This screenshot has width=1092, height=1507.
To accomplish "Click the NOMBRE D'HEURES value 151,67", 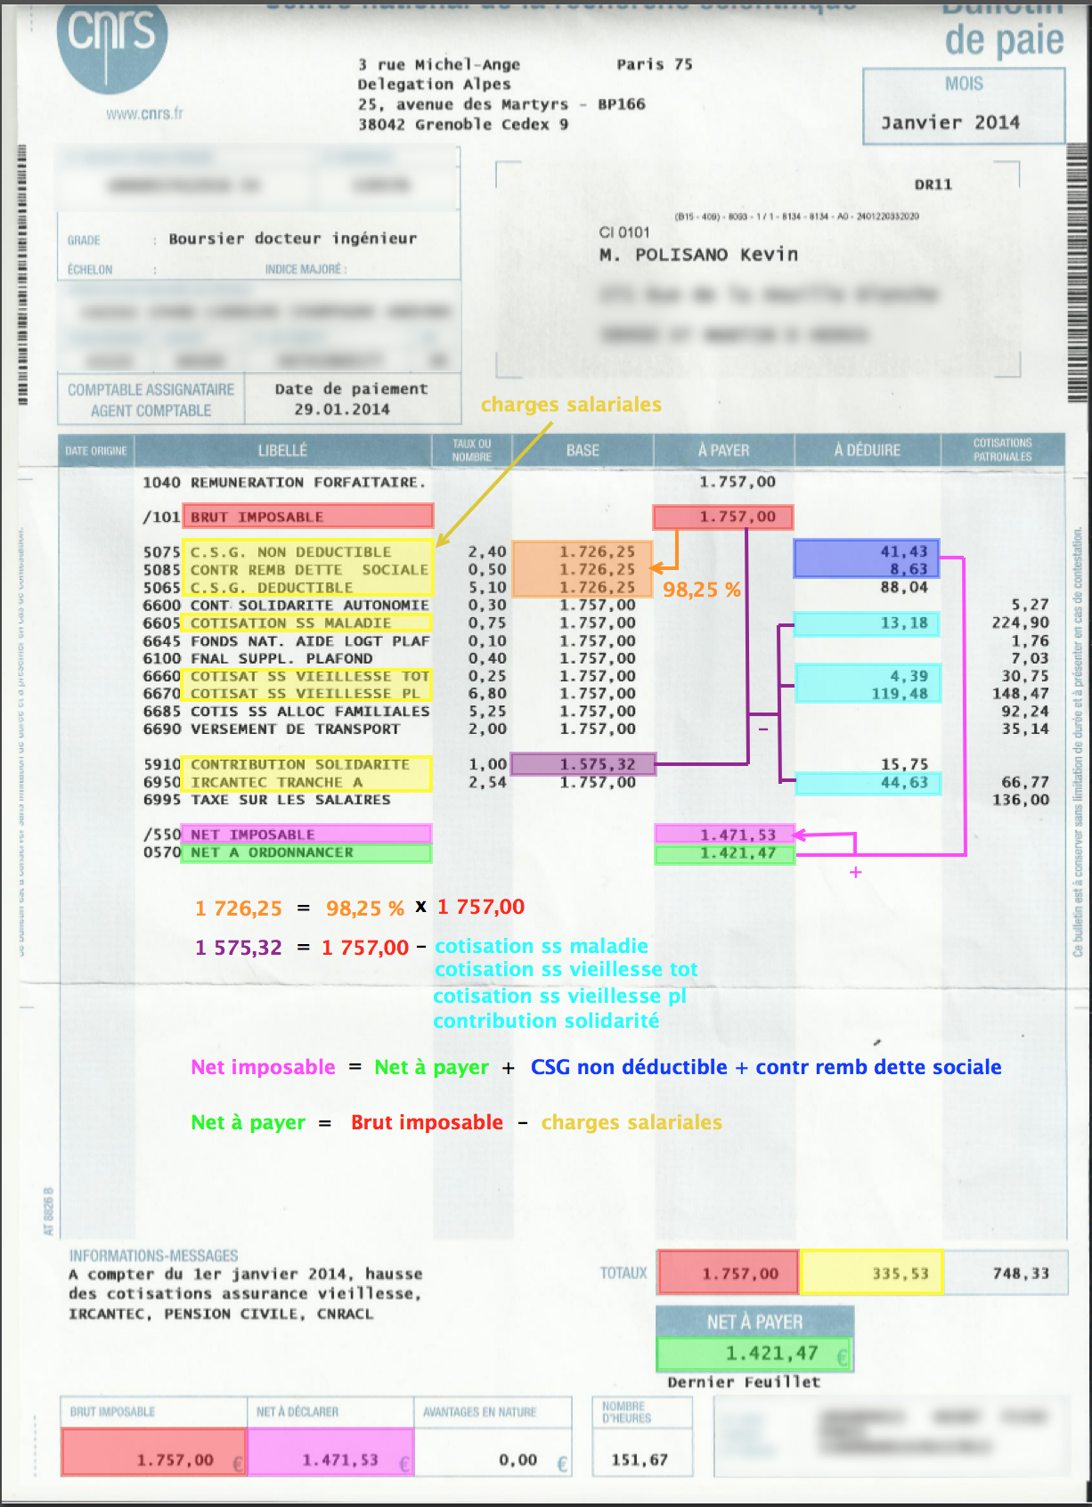I will pyautogui.click(x=640, y=1460).
